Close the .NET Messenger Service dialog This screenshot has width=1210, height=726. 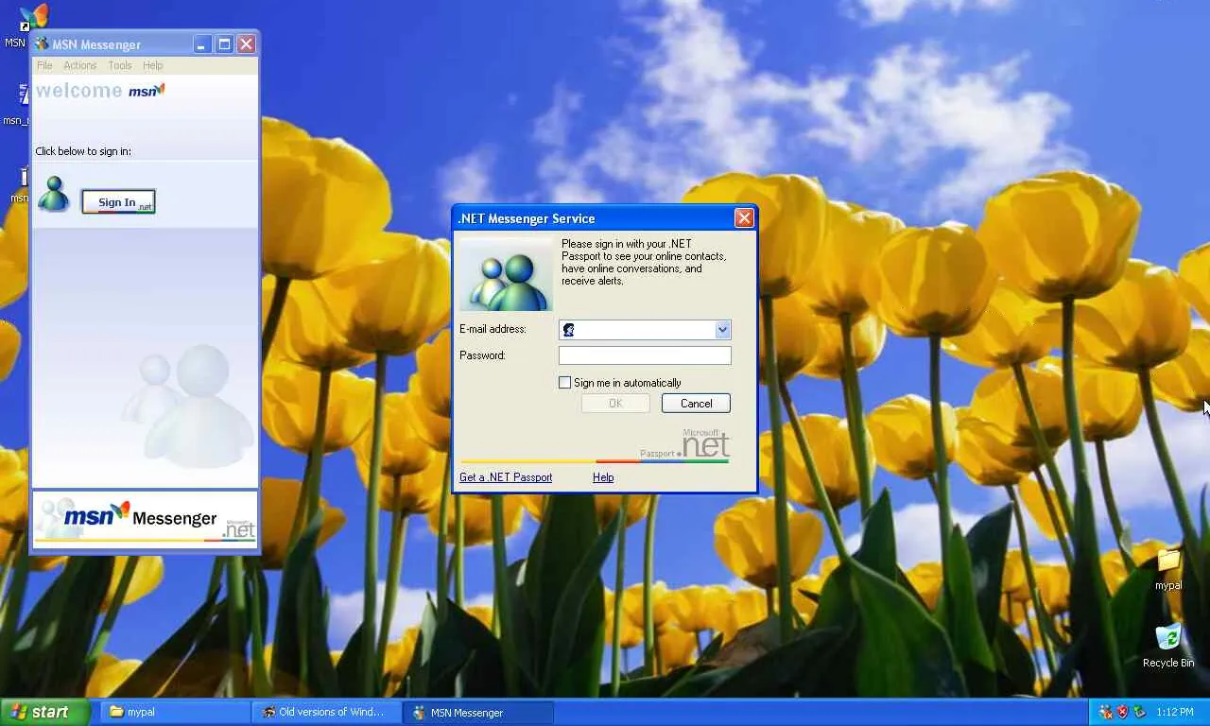click(744, 218)
